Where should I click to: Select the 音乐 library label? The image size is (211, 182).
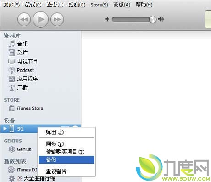pyautogui.click(x=22, y=44)
